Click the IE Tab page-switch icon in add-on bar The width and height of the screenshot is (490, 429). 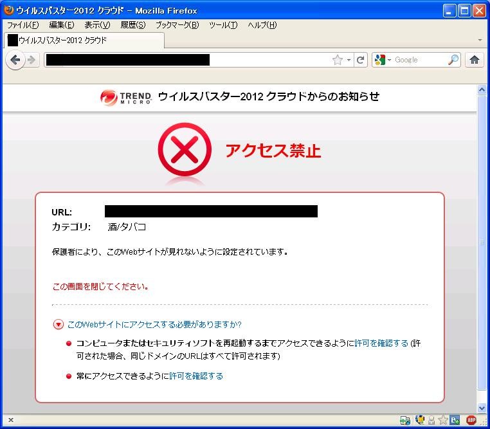[x=405, y=420]
